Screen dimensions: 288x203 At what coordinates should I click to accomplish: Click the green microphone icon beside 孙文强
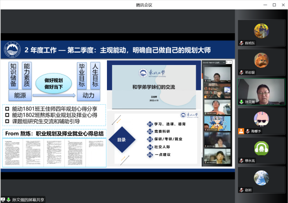tap(241, 101)
